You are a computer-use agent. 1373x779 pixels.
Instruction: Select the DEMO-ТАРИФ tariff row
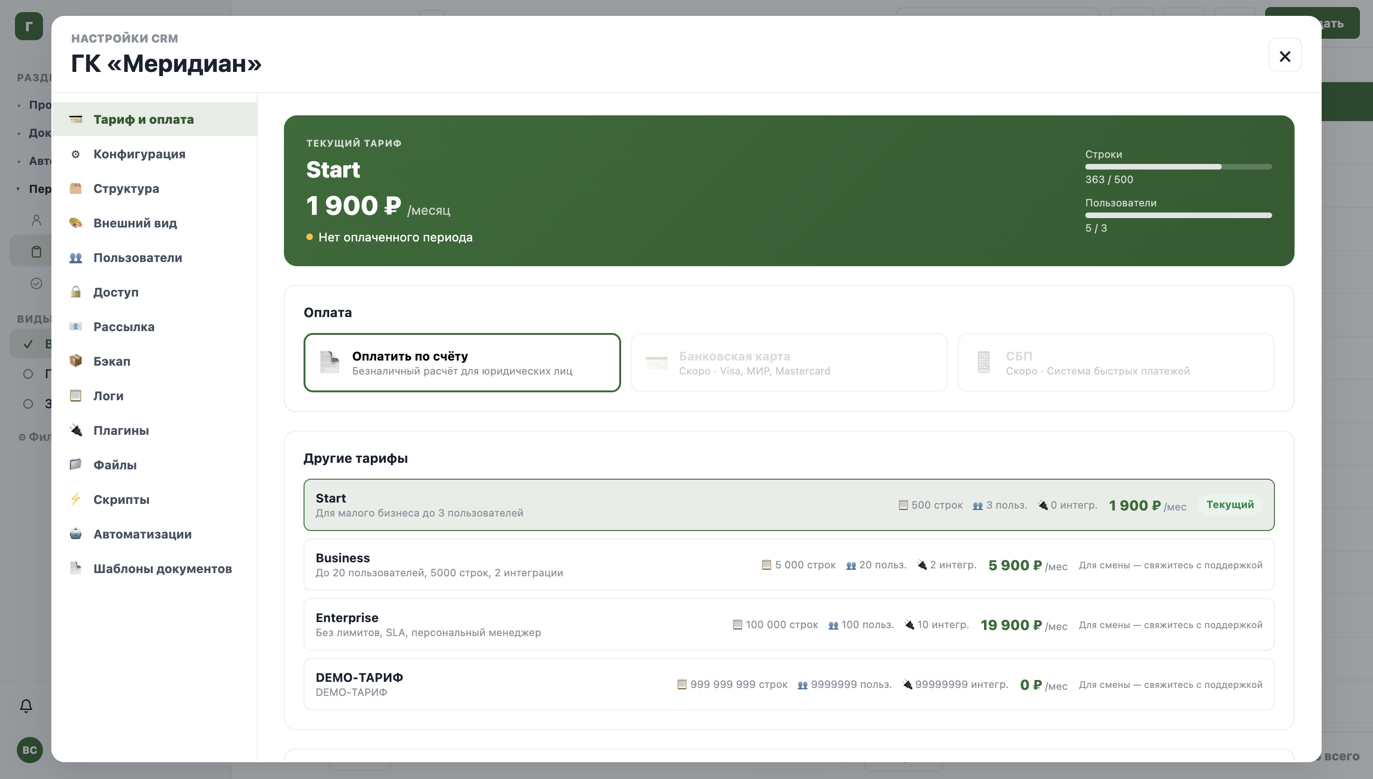789,684
